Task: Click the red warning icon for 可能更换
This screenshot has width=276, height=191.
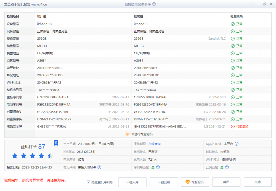Action: click(x=233, y=126)
